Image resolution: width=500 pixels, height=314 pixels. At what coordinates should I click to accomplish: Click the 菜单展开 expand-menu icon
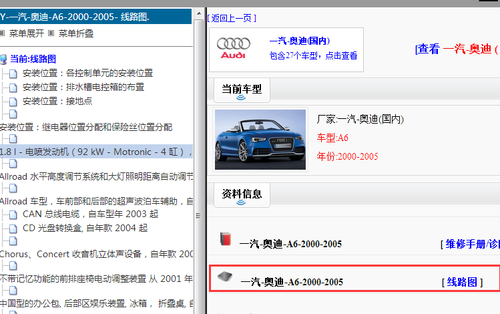tap(2, 33)
